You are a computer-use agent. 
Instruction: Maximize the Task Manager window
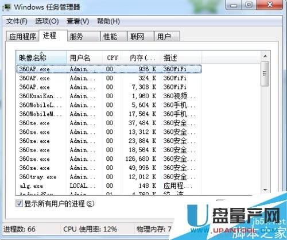tap(249, 5)
